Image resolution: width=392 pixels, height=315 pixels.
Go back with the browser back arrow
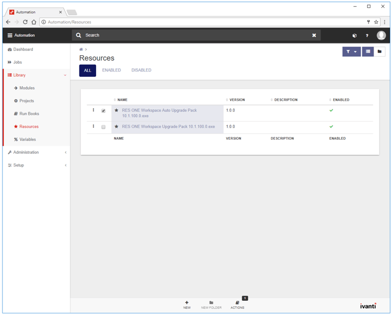click(x=8, y=22)
